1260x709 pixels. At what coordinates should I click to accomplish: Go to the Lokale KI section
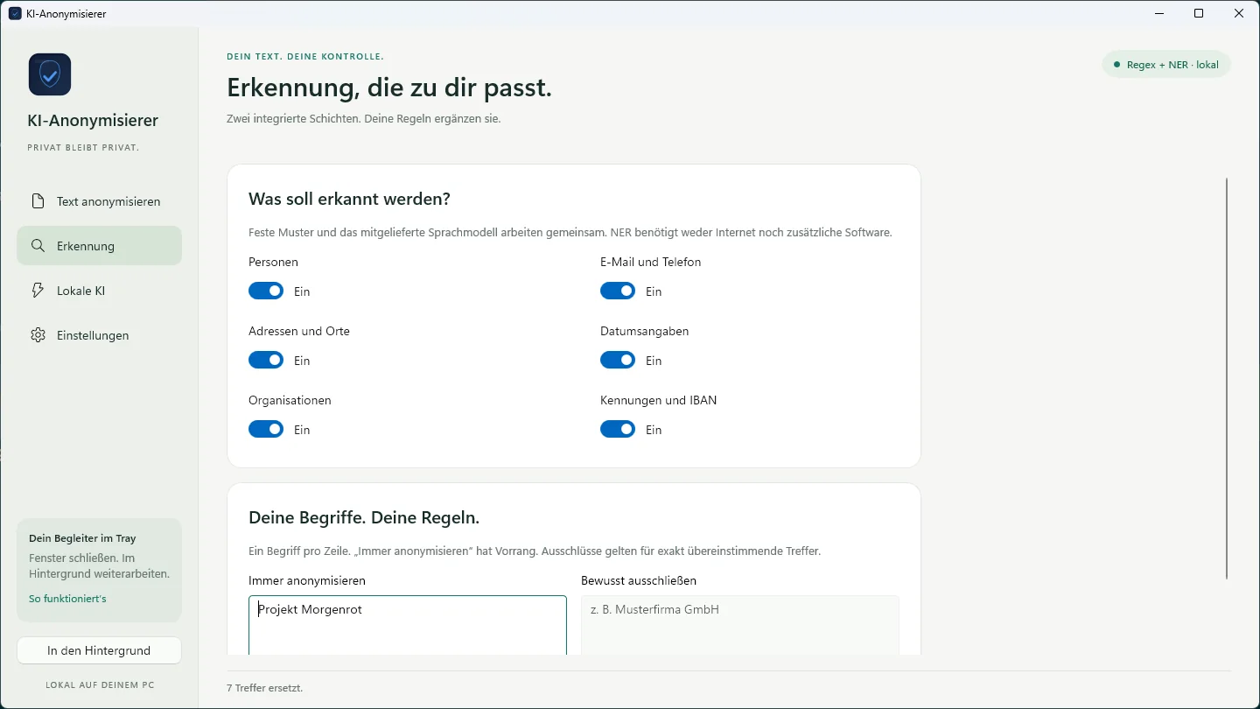click(99, 291)
